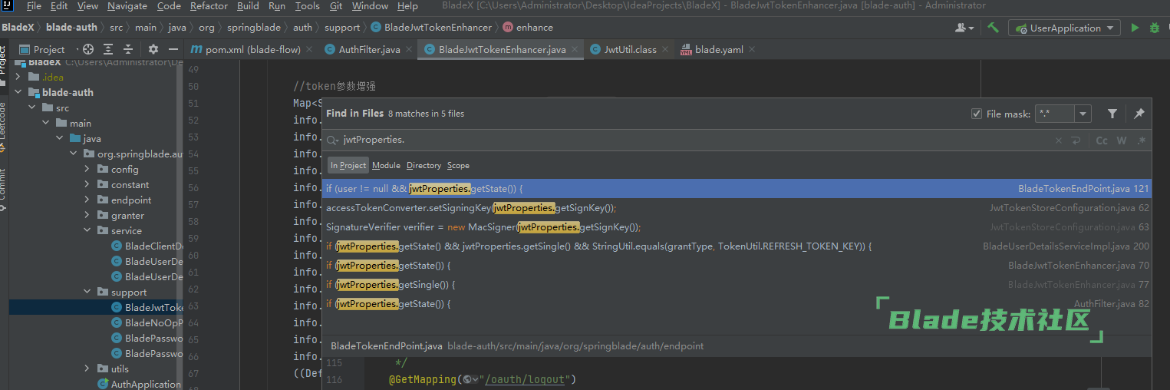This screenshot has width=1170, height=390.
Task: Open the Refactor menu
Action: click(x=209, y=6)
